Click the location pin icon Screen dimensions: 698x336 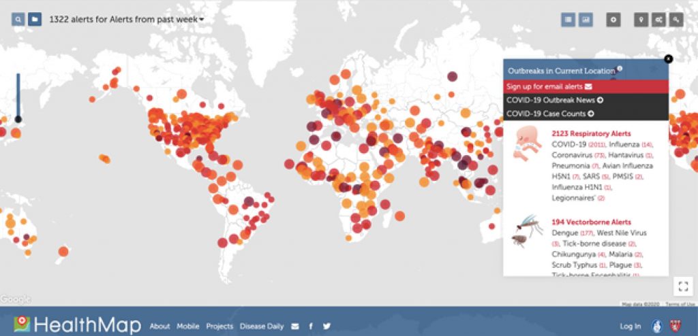click(x=641, y=20)
